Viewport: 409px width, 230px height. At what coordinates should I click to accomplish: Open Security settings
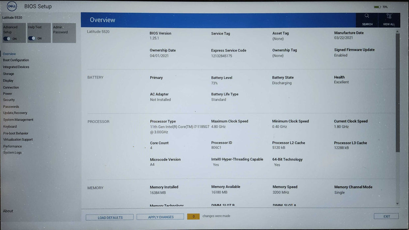9,100
